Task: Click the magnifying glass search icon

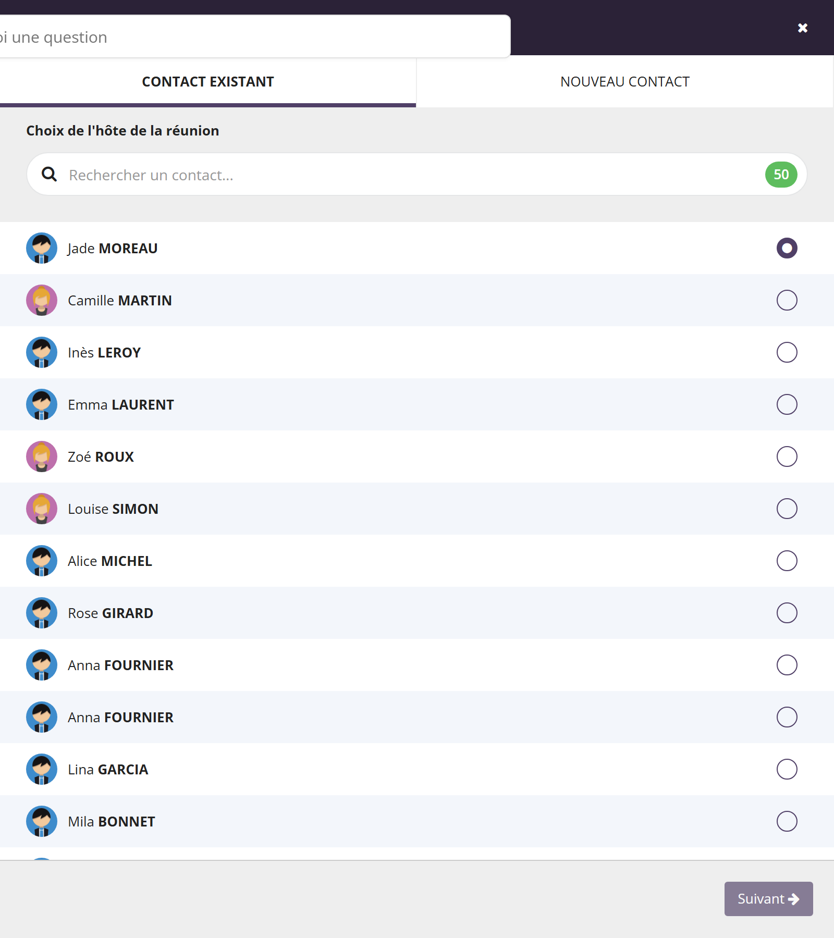Action: tap(50, 174)
